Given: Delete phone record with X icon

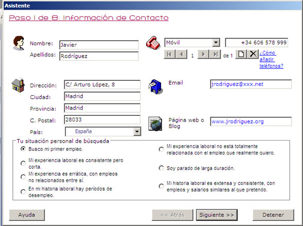Looking at the screenshot, I should (x=253, y=54).
